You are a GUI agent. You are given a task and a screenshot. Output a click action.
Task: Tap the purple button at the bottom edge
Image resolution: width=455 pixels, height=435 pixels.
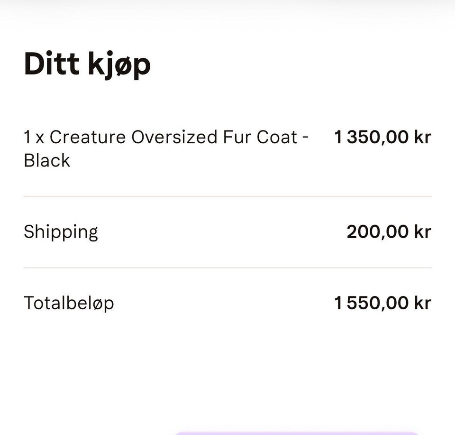point(296,433)
